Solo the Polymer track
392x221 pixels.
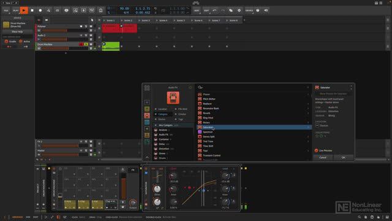click(86, 26)
